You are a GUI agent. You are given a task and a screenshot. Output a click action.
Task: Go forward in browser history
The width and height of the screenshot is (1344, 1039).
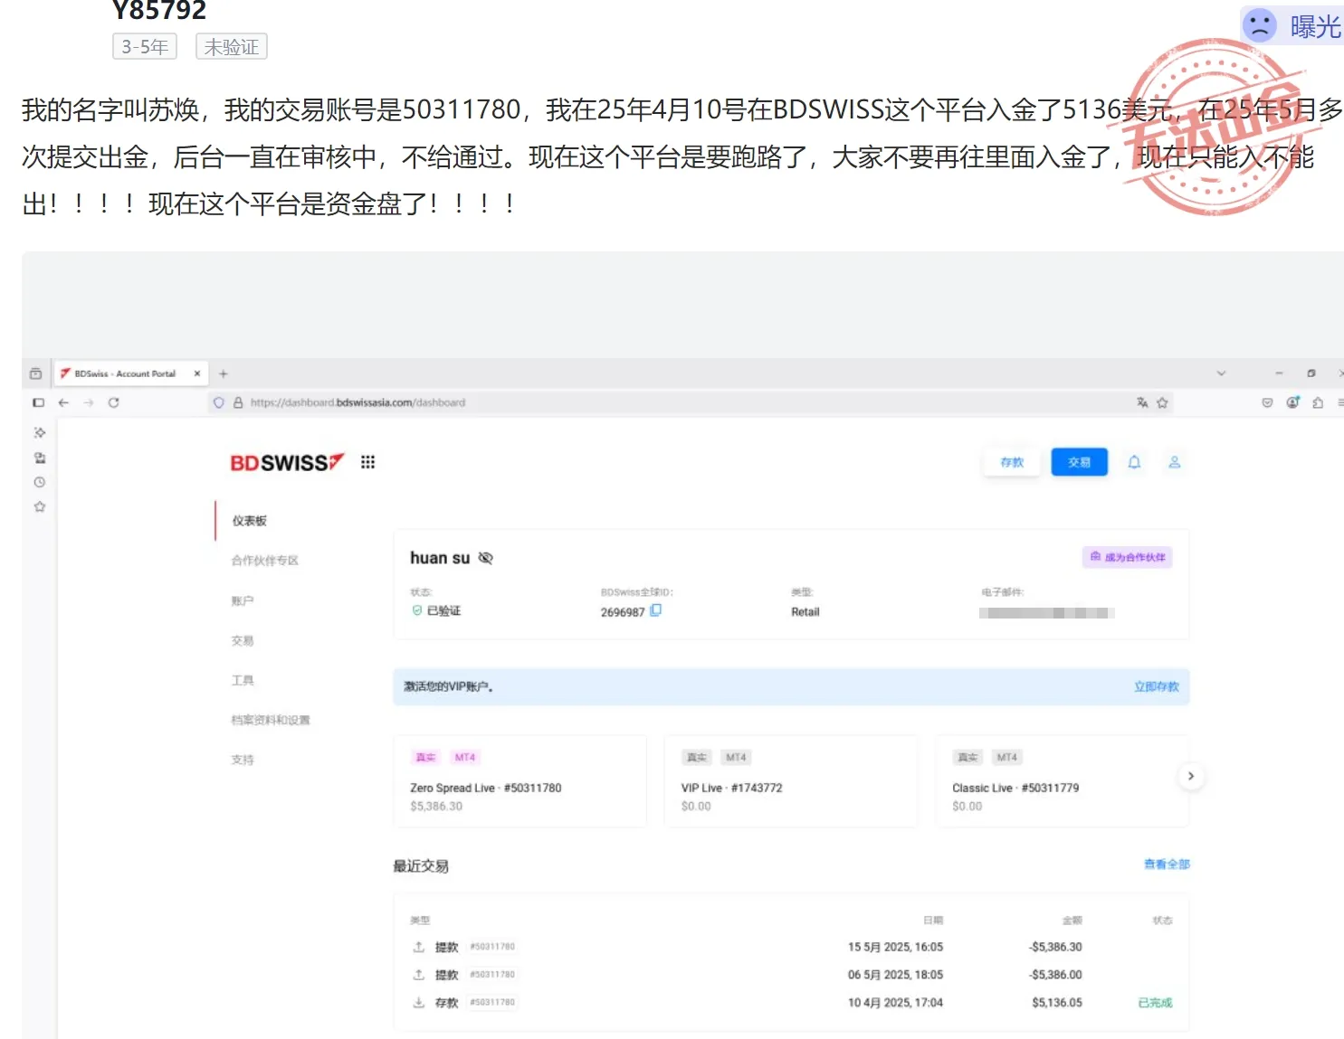tap(89, 402)
